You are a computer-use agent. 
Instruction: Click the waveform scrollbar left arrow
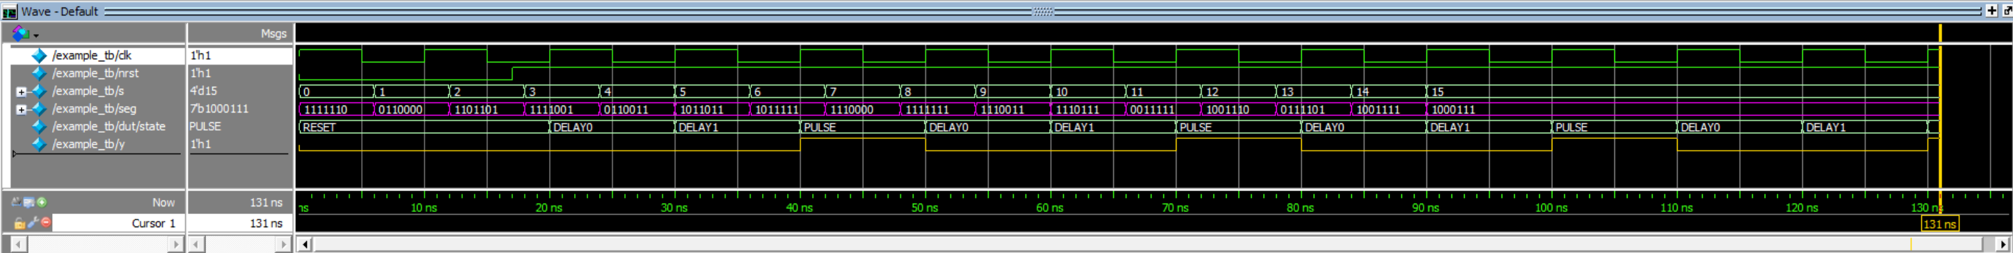(x=305, y=245)
